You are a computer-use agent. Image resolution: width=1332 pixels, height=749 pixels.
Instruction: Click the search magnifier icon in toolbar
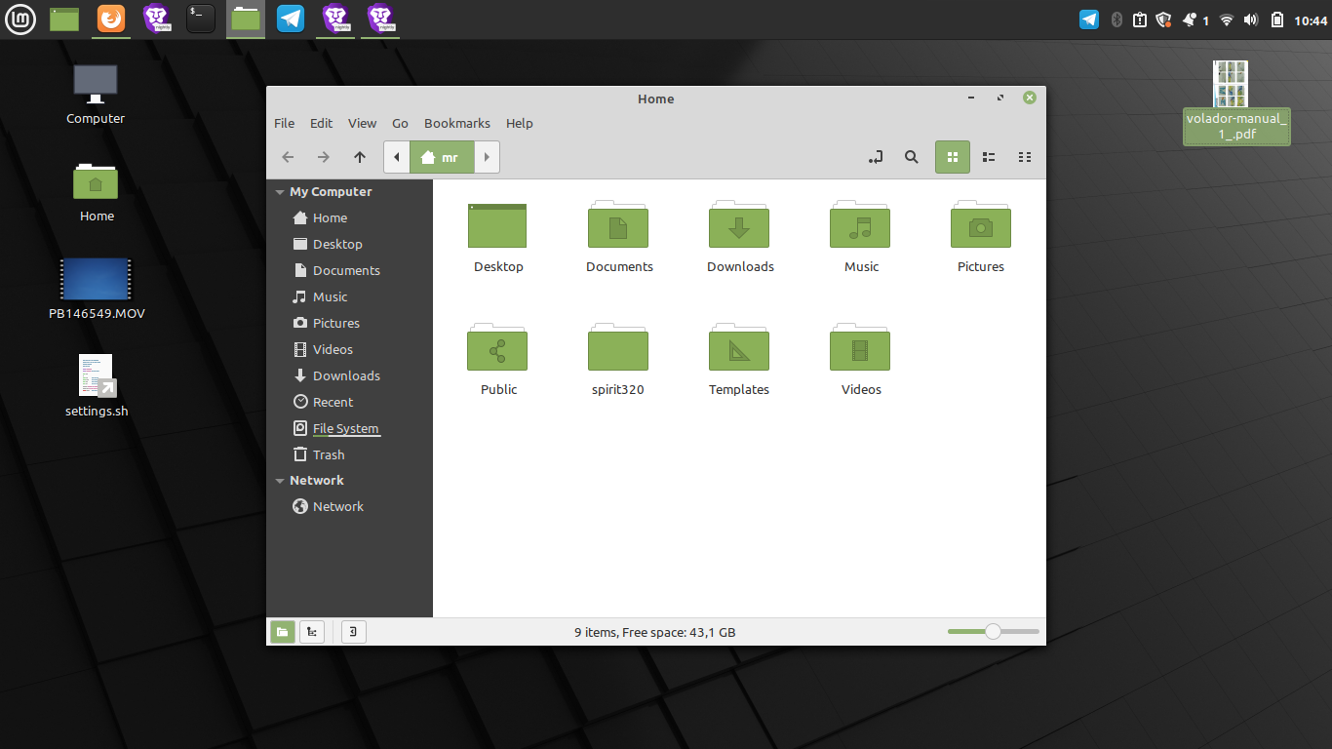[x=911, y=157]
